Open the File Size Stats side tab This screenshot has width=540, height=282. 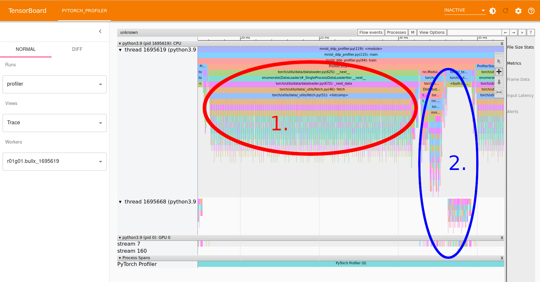(x=520, y=47)
